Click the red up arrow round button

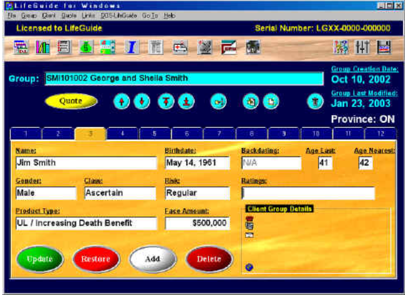click(x=122, y=101)
